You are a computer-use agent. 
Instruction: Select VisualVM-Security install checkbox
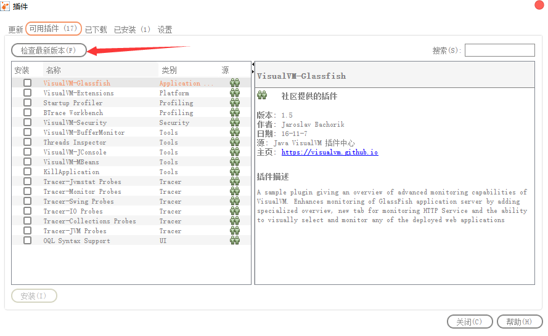(27, 122)
